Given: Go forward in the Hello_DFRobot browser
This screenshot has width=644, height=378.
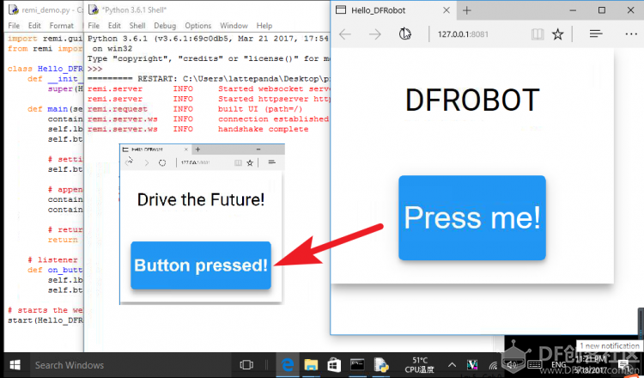Looking at the screenshot, I should coord(375,34).
